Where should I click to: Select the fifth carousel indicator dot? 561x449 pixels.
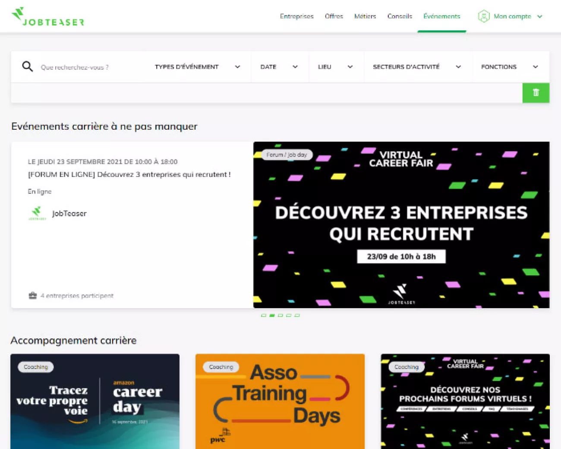[x=297, y=315]
